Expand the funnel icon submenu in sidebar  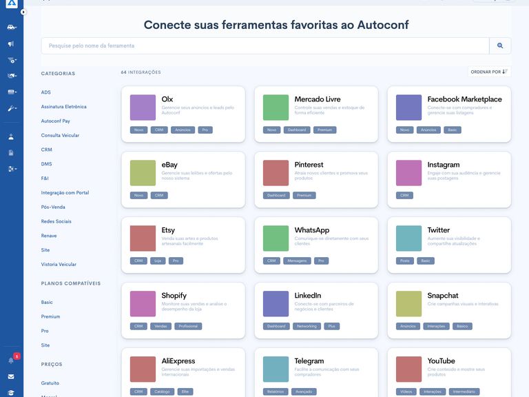click(x=11, y=60)
